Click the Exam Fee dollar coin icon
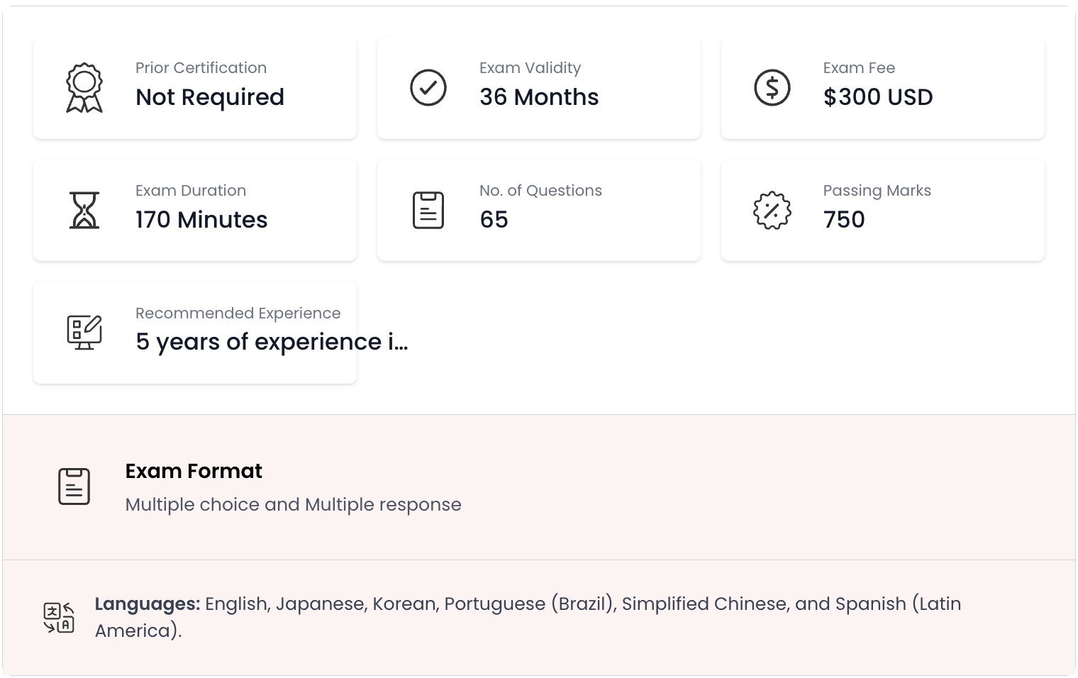The image size is (1078, 678). (772, 88)
